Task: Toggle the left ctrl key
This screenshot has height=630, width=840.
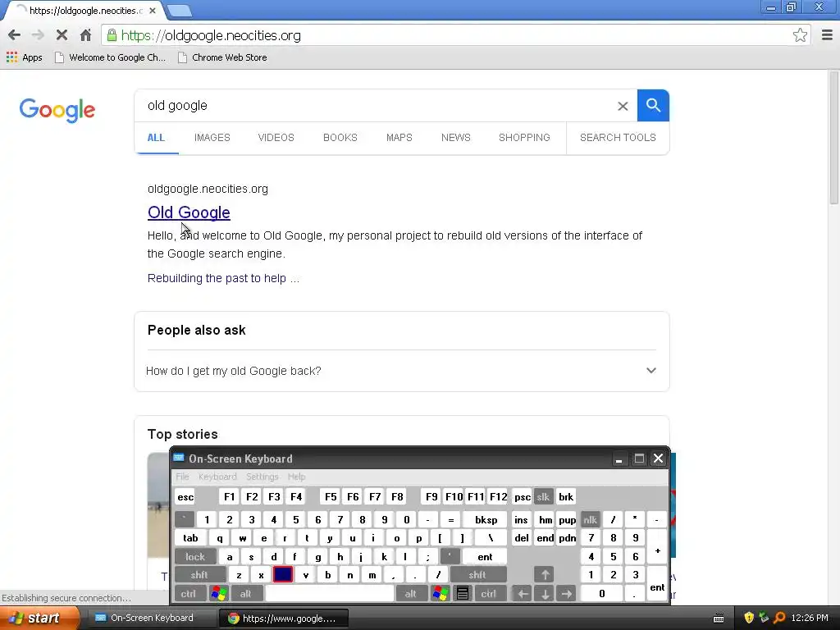Action: [x=188, y=593]
